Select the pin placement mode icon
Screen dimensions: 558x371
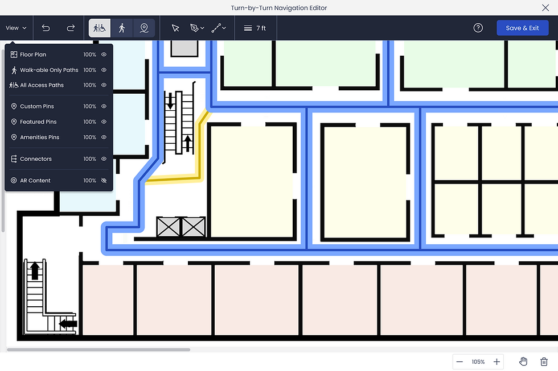(x=143, y=28)
